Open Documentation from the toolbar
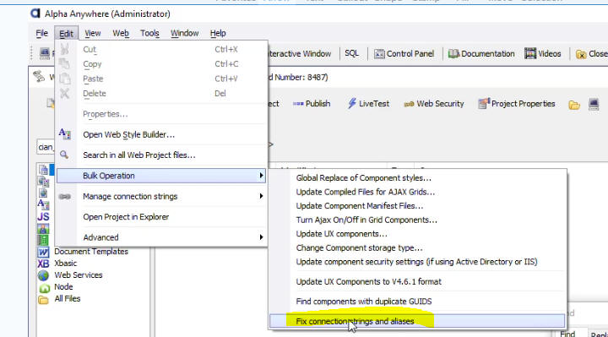 tap(481, 54)
